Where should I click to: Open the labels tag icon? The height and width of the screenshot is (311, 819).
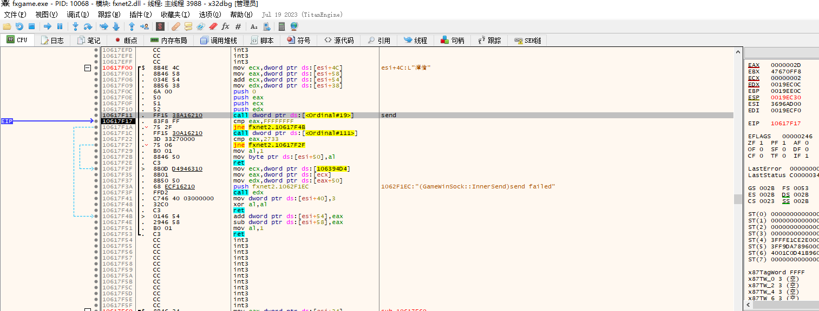pos(201,26)
